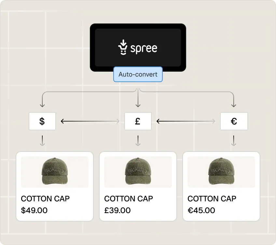Open cap image in euro product card
This screenshot has width=276, height=245.
pos(221,172)
